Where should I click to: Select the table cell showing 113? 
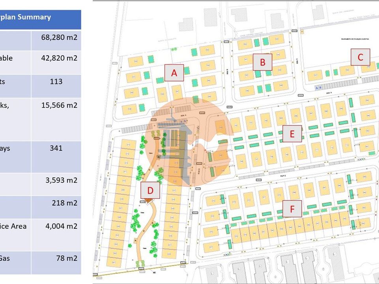click(56, 81)
